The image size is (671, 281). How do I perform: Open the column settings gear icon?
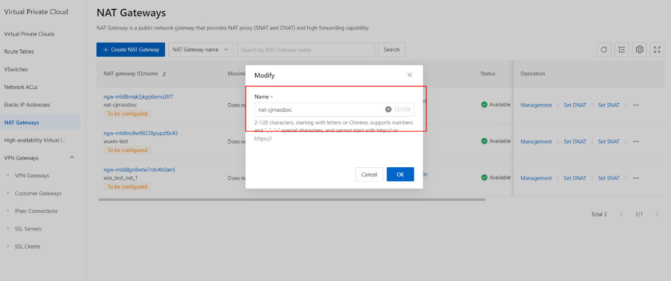click(x=640, y=50)
